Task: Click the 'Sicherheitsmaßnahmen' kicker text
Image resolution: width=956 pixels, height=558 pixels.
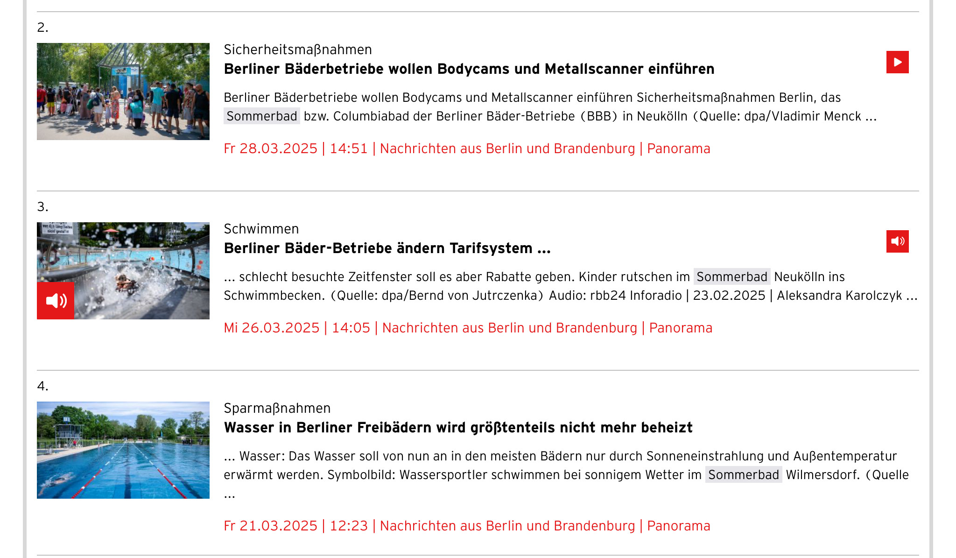Action: click(x=298, y=49)
